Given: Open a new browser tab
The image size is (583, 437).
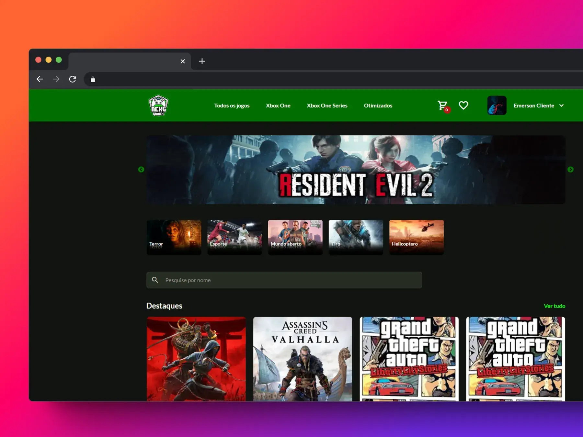Looking at the screenshot, I should (x=202, y=61).
